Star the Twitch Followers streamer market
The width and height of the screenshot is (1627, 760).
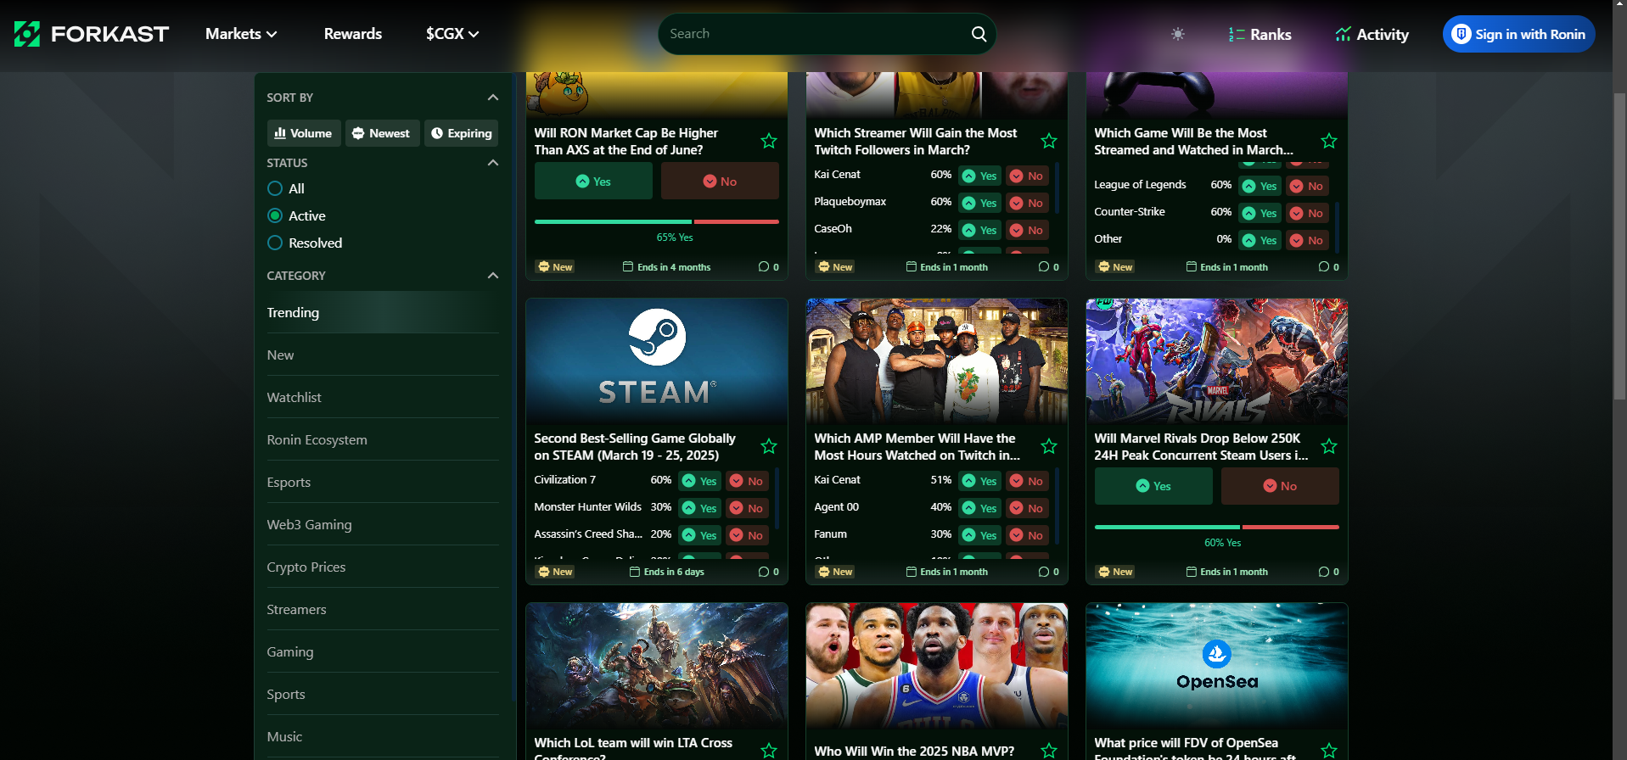(1049, 141)
